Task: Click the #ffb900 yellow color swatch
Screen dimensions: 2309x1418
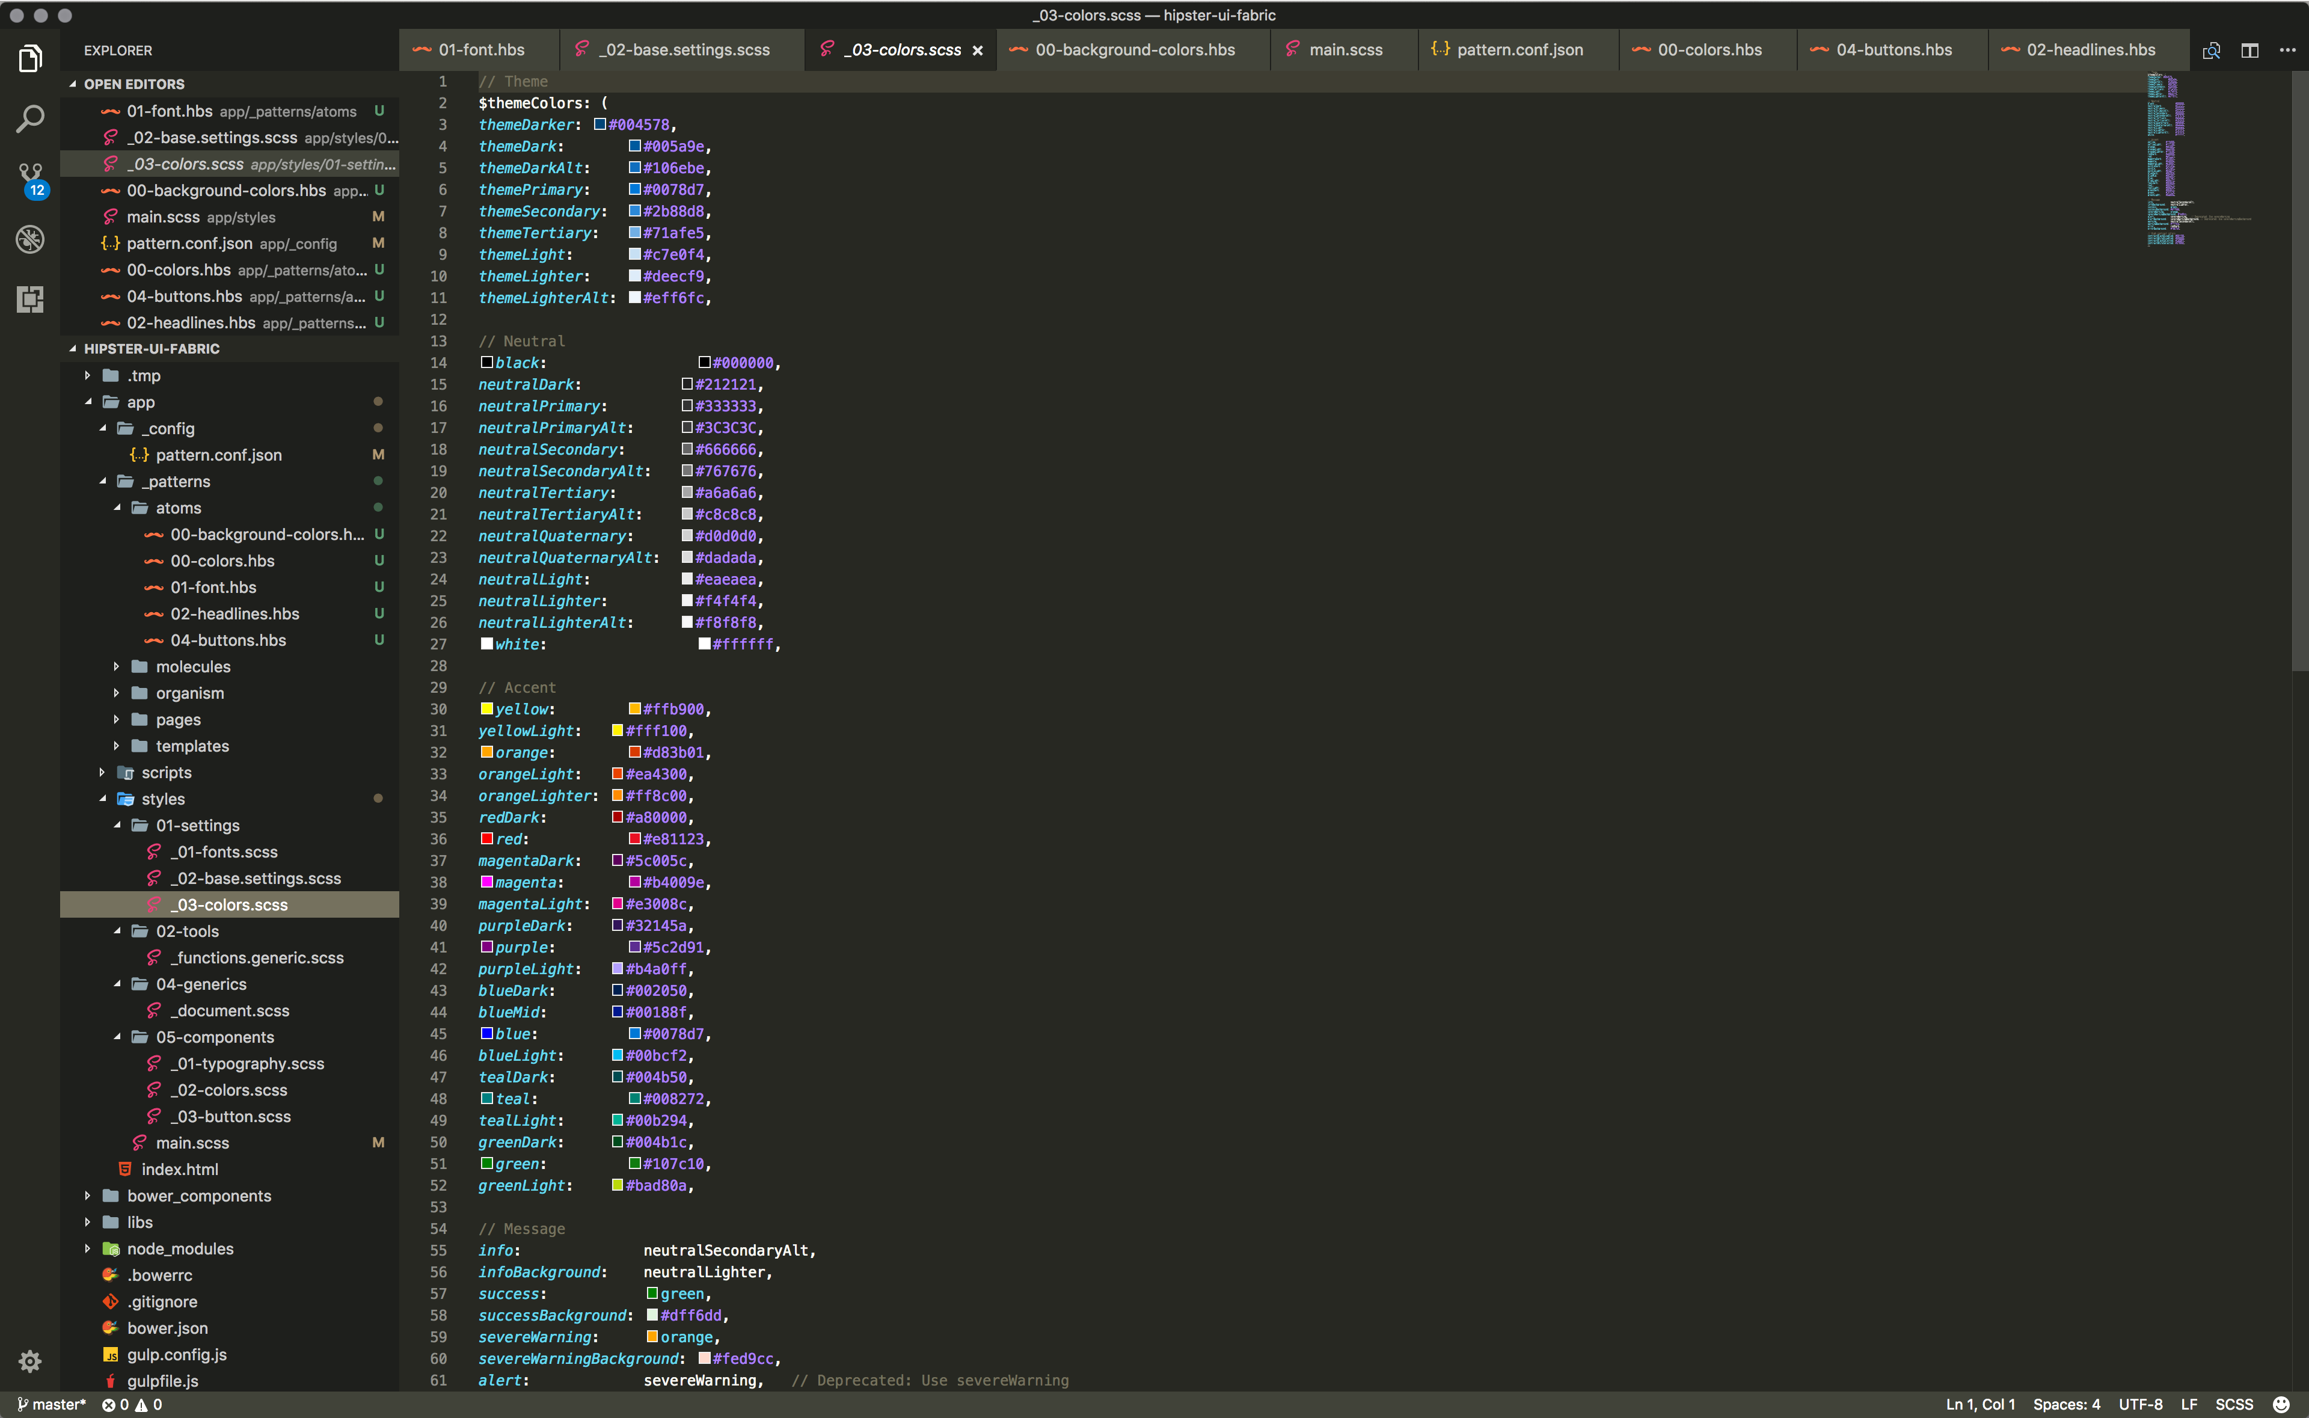Action: pos(634,709)
